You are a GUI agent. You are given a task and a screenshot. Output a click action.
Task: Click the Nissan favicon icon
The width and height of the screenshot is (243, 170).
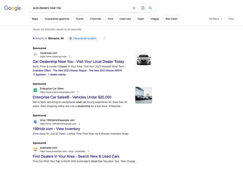pos(35,55)
